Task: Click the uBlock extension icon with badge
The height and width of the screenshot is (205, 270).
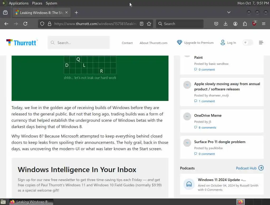Action: 254,23
